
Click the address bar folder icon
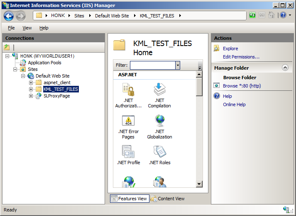pos(39,15)
